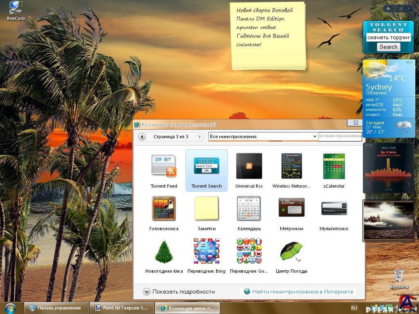Select the zCalendar gadget icon
Viewport: 419px width, 314px height.
pyautogui.click(x=334, y=166)
